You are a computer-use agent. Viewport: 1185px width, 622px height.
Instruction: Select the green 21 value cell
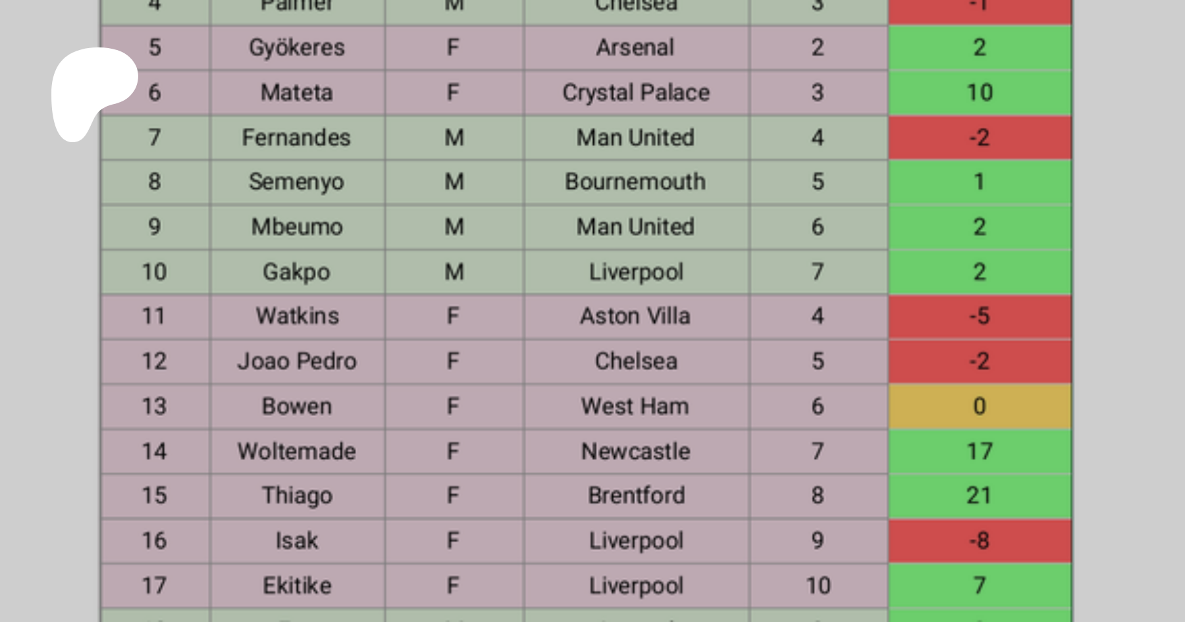(980, 496)
